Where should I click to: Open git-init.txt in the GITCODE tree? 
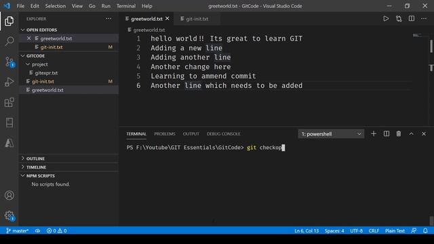[69, 81]
